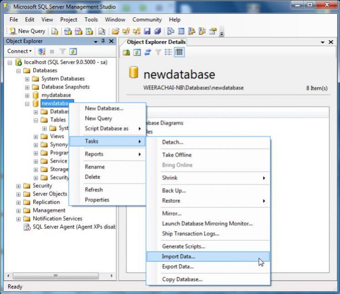
Task: Choose Detach... in the Tasks submenu
Action: tap(208, 142)
